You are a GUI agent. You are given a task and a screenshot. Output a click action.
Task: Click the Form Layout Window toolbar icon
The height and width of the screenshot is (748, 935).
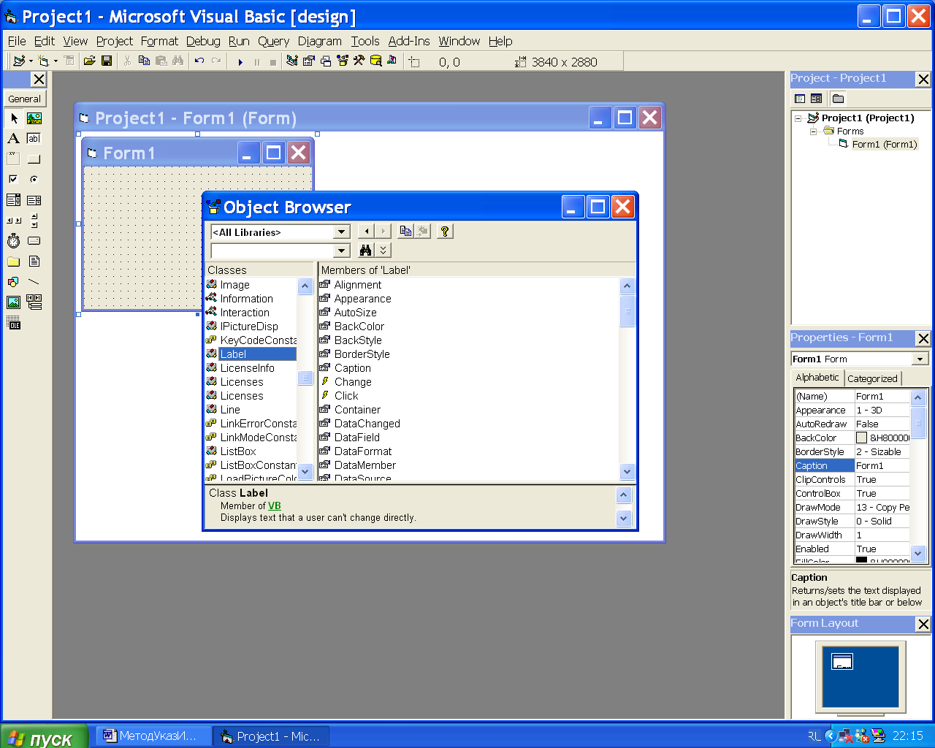coord(326,61)
